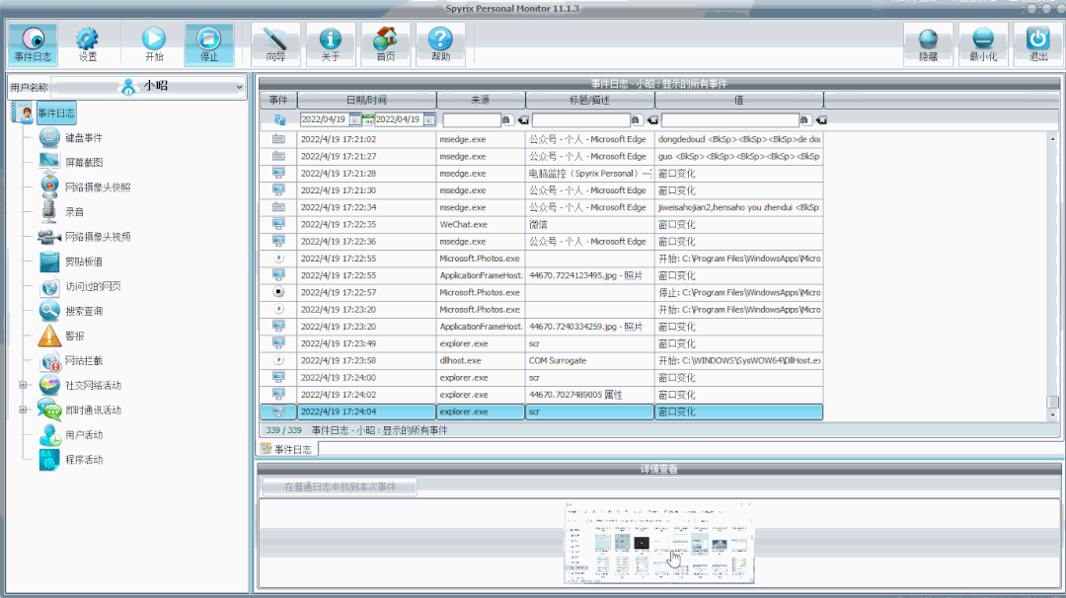Open the 关于 about dialog
The image size is (1066, 598).
pyautogui.click(x=331, y=44)
